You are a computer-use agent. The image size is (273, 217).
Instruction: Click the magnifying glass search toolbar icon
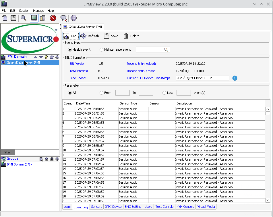coord(24,18)
